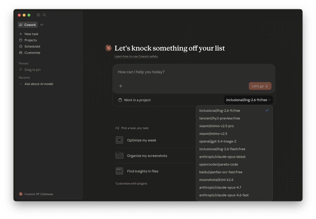Image resolution: width=316 pixels, height=219 pixels.
Task: Click the large starburst logo by headline
Action: coord(108,48)
